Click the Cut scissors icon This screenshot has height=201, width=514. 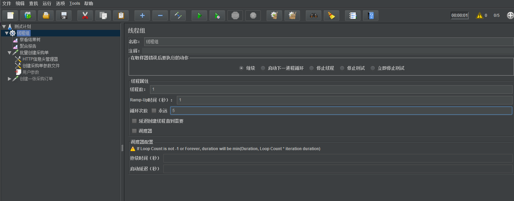(85, 15)
